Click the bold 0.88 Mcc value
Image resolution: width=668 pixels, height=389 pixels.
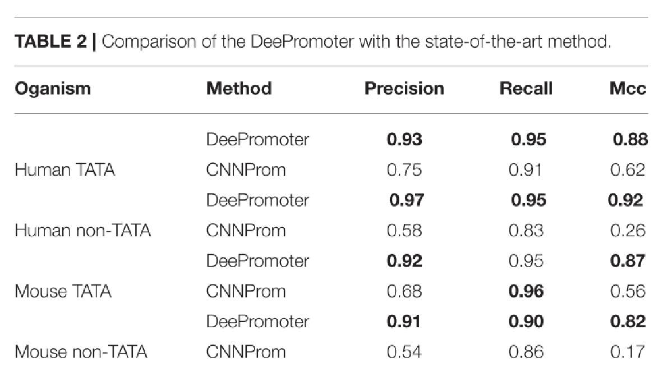point(630,139)
